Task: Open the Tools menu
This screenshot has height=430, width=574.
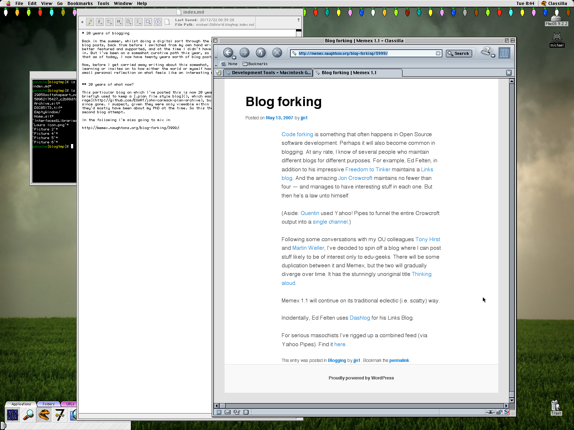Action: click(103, 3)
